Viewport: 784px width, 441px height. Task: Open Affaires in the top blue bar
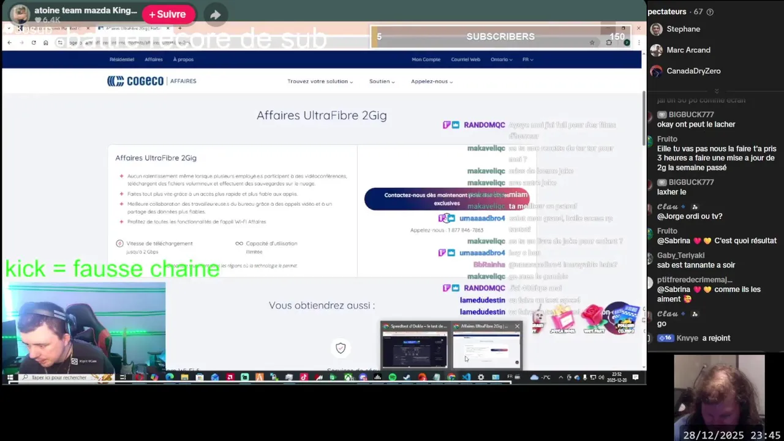click(x=153, y=59)
